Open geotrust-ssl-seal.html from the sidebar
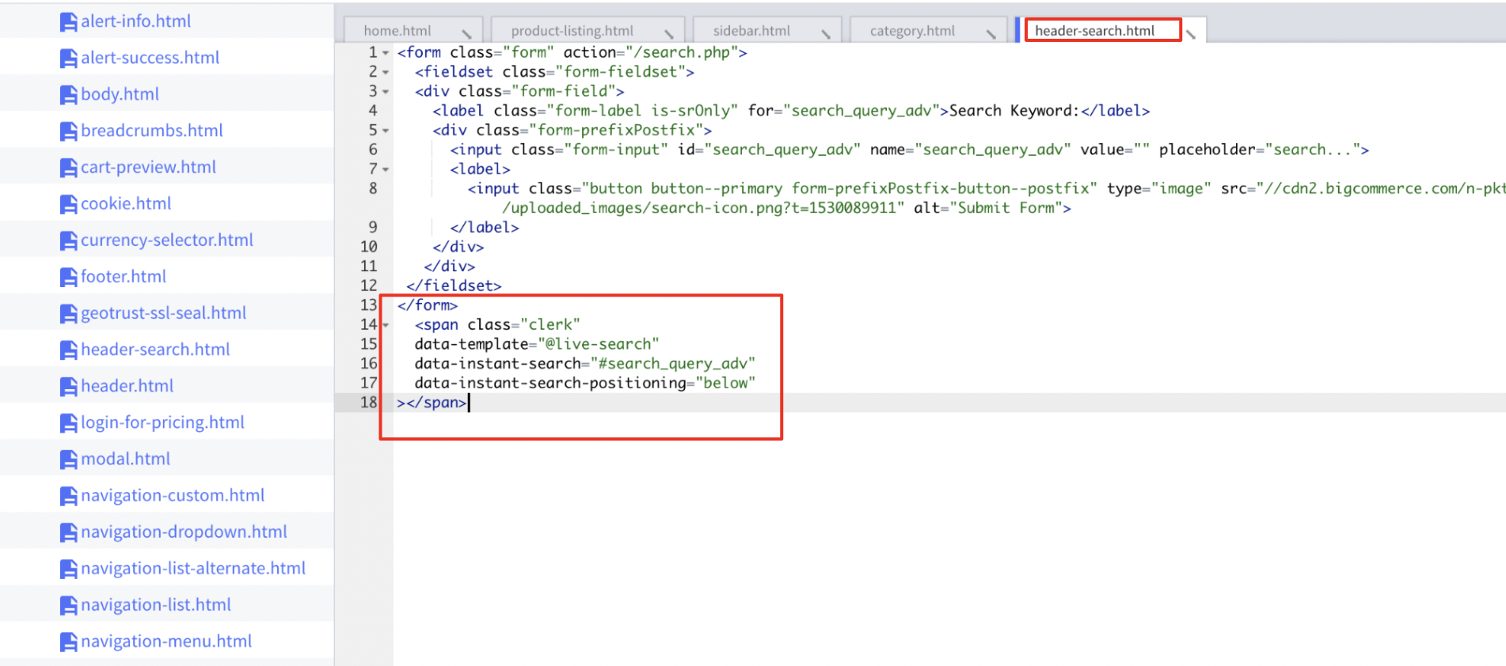This screenshot has height=666, width=1506. tap(163, 313)
